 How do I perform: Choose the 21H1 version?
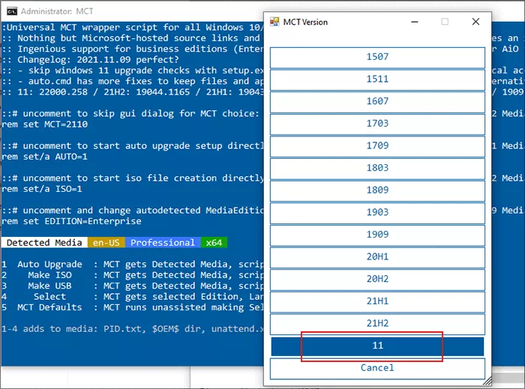(x=377, y=301)
